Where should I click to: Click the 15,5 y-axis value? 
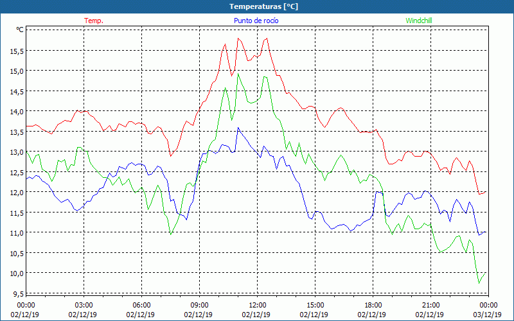click(x=17, y=51)
